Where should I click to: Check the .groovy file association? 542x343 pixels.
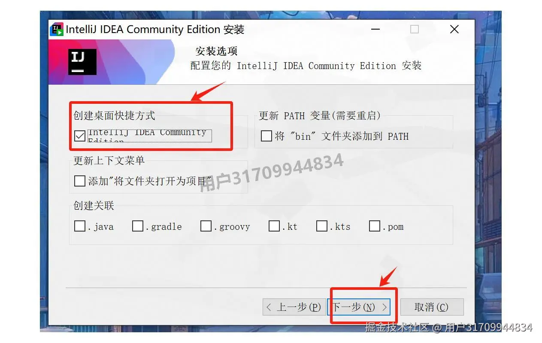pos(205,226)
